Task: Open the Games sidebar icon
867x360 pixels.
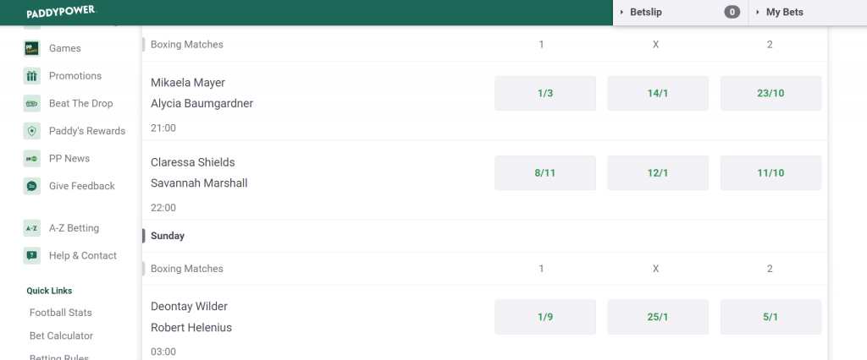Action: pyautogui.click(x=32, y=48)
